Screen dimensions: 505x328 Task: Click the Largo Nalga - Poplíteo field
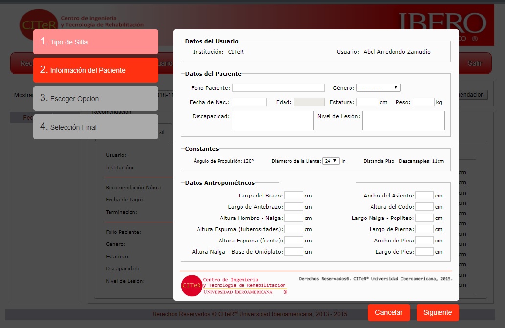(424, 218)
